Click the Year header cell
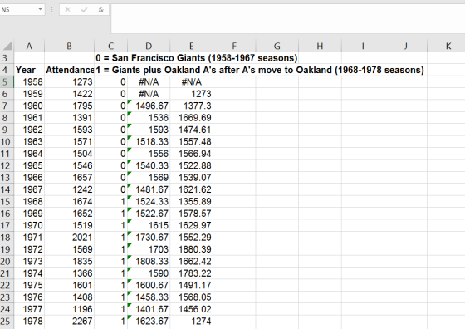The height and width of the screenshot is (329, 465). (x=29, y=70)
